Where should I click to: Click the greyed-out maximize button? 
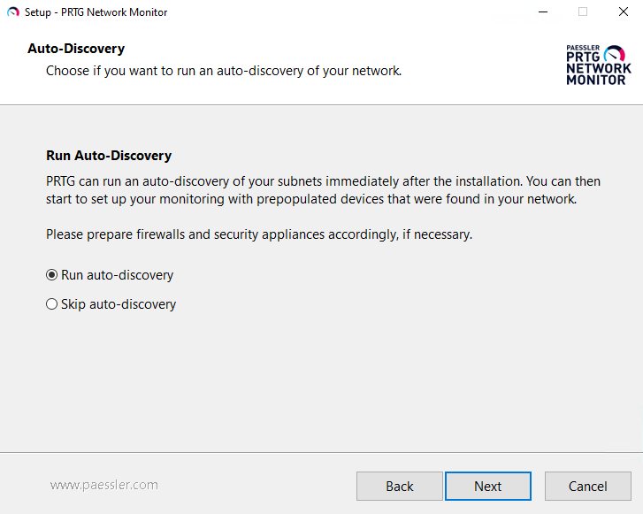point(582,12)
